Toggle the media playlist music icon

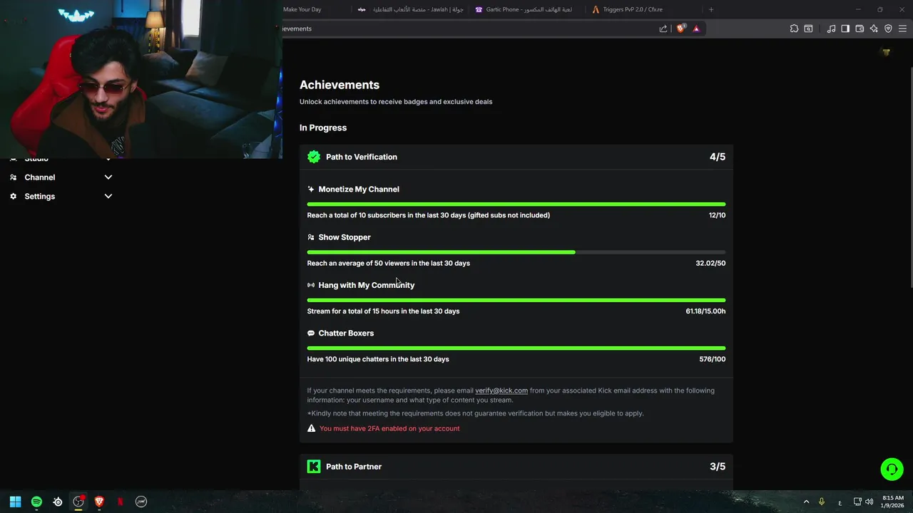(x=831, y=28)
